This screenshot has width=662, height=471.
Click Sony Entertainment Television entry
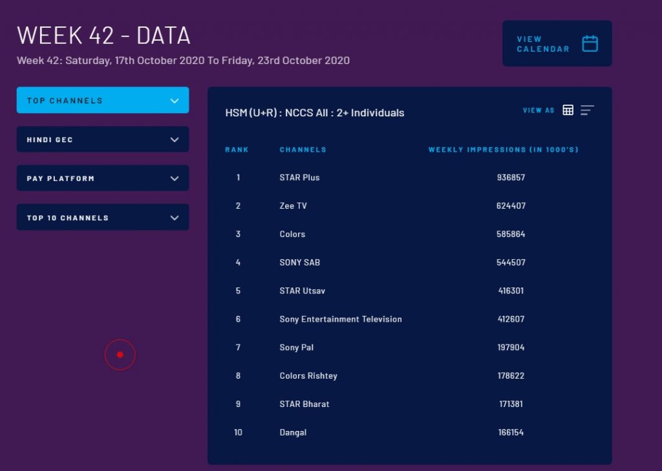[341, 319]
